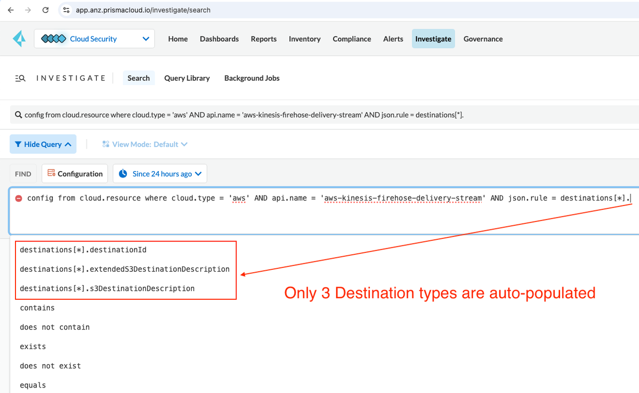This screenshot has height=393, width=639.
Task: Expand the View Mode: Default dropdown
Action: click(x=145, y=144)
